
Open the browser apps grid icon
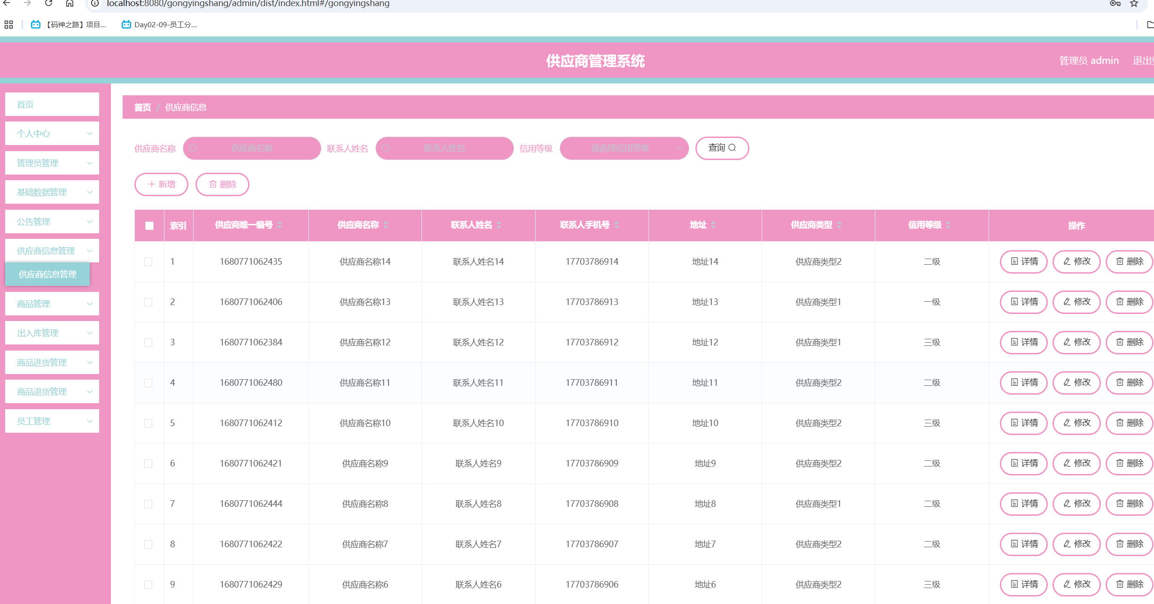pos(8,25)
